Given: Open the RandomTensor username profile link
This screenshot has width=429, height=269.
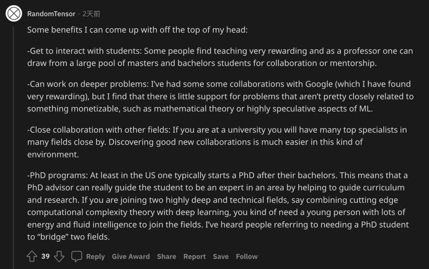Looking at the screenshot, I should (x=51, y=14).
